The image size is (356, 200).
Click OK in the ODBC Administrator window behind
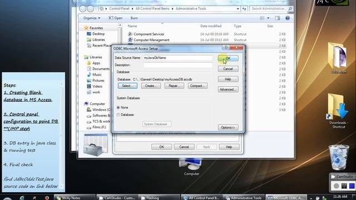(x=161, y=147)
